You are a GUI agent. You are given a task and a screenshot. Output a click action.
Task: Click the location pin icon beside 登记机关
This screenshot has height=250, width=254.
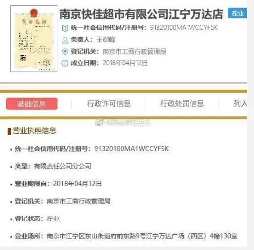click(x=65, y=52)
